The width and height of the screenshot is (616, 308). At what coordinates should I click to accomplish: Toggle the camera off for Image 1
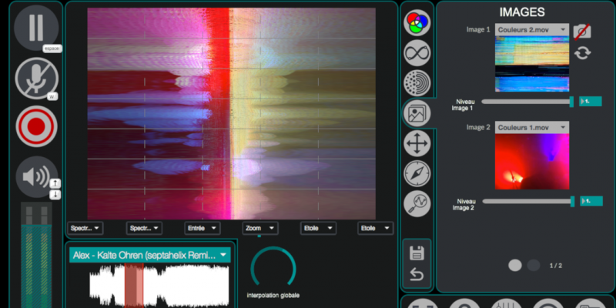coord(583,31)
